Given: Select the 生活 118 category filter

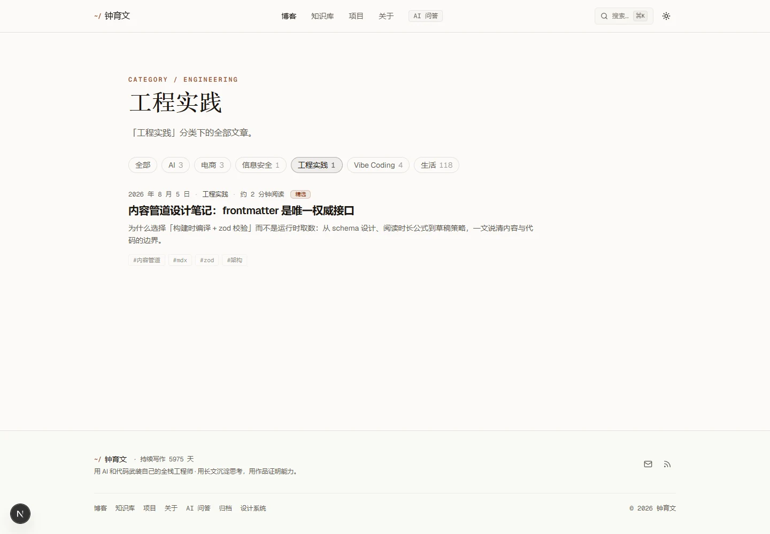Looking at the screenshot, I should [436, 165].
